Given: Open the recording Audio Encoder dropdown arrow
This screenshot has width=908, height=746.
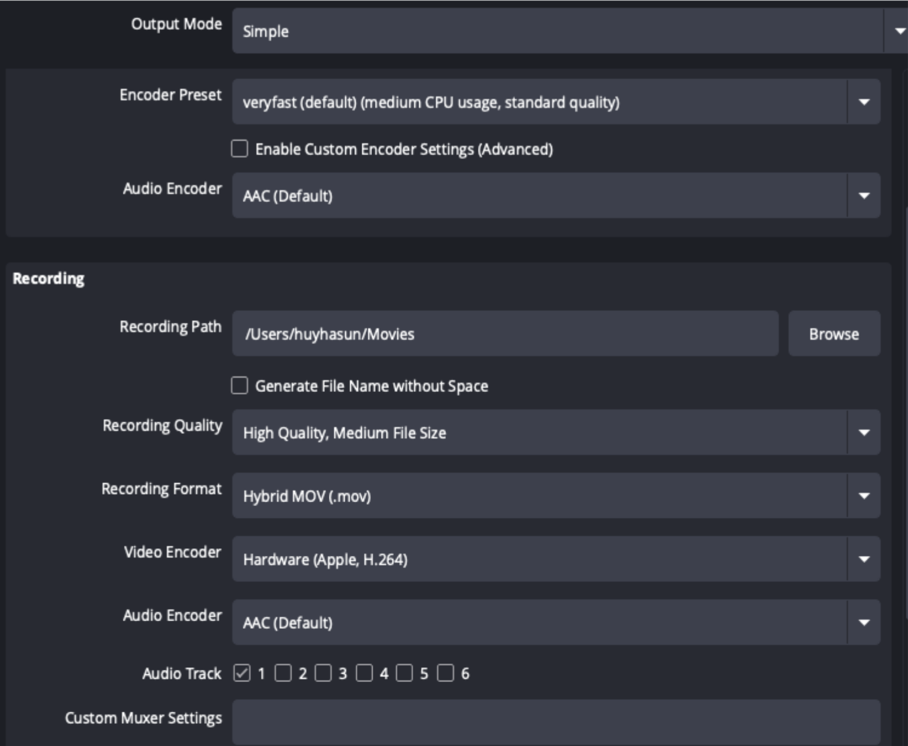Looking at the screenshot, I should (x=863, y=622).
